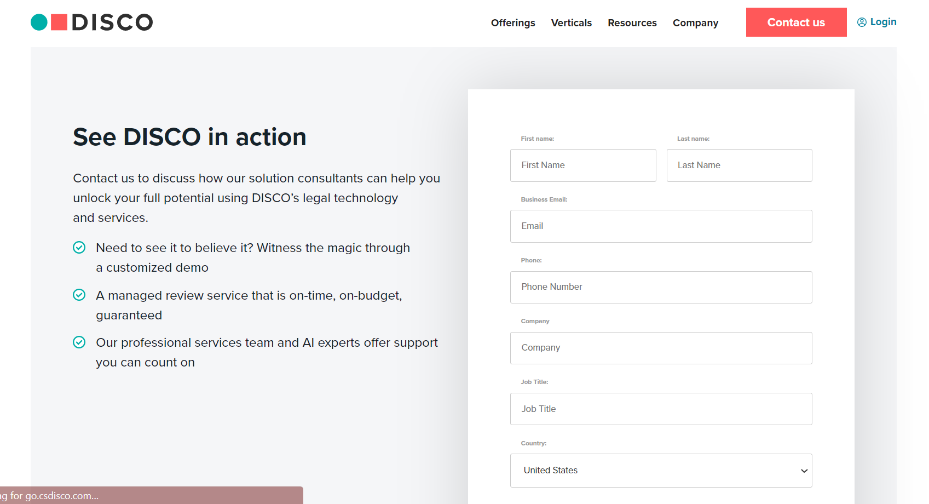The width and height of the screenshot is (929, 504).
Task: Click the See DISCO in action heading
Action: 189,137
